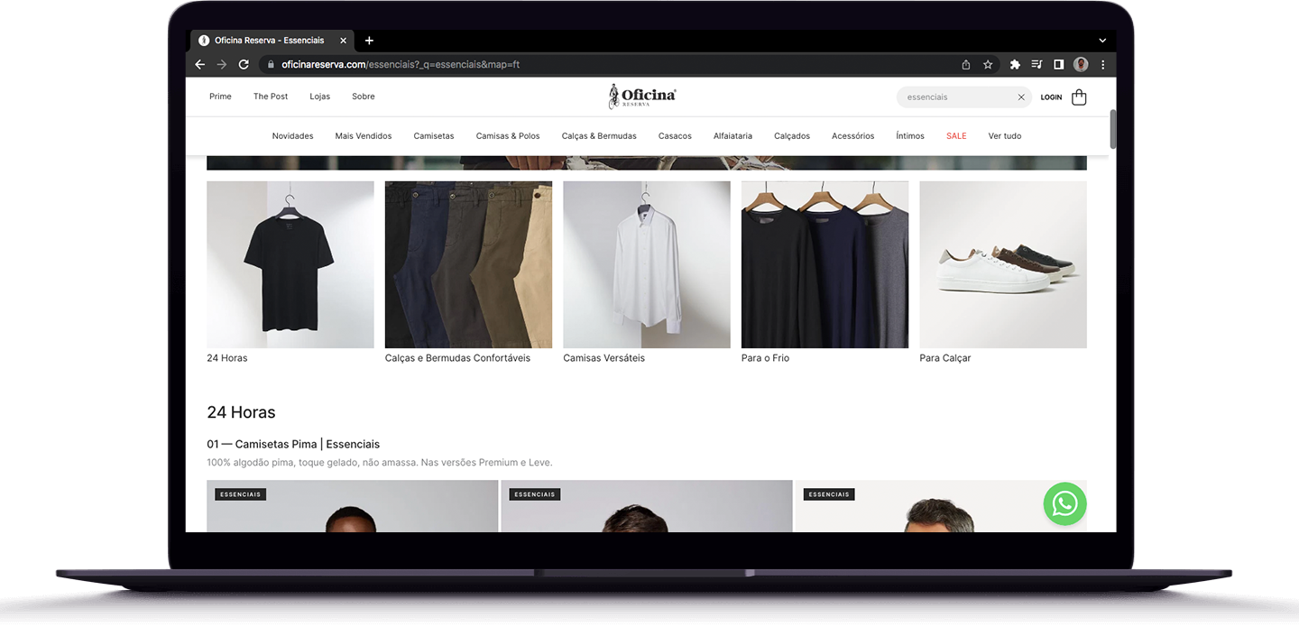This screenshot has width=1299, height=627.
Task: Click Calças e Bermudas Confortáveis caption
Action: [x=457, y=358]
